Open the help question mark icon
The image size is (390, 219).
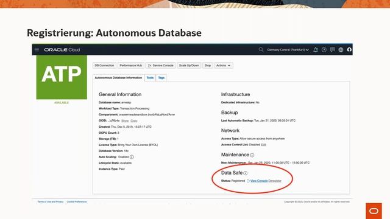324,50
